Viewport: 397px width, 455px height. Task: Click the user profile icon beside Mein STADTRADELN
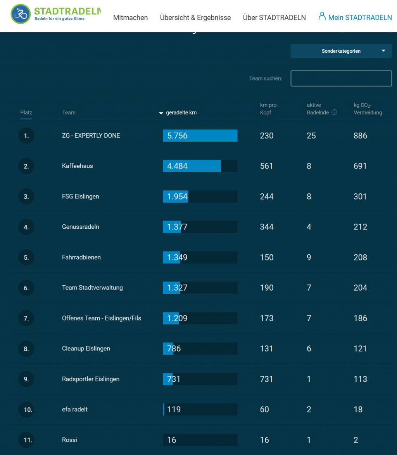point(321,16)
